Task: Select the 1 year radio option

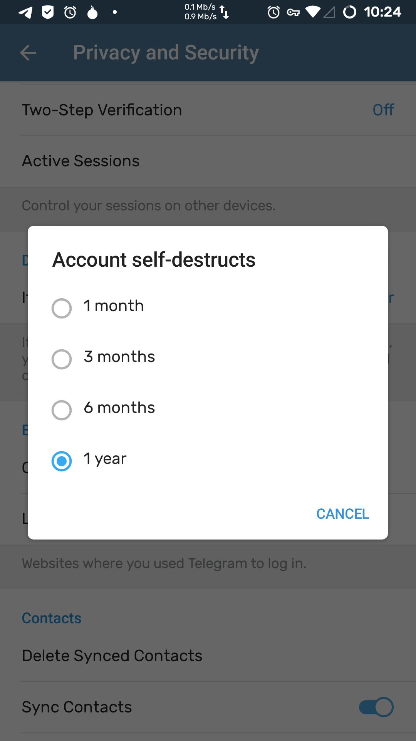Action: [62, 461]
